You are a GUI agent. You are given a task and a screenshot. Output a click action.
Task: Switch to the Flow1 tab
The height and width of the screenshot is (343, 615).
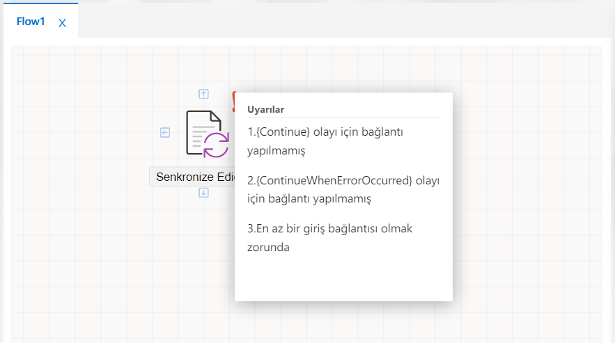point(31,22)
